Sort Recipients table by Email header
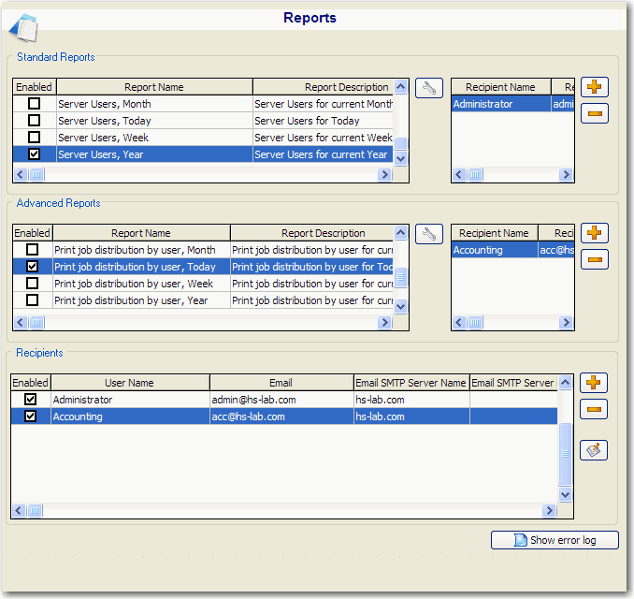 pos(281,383)
